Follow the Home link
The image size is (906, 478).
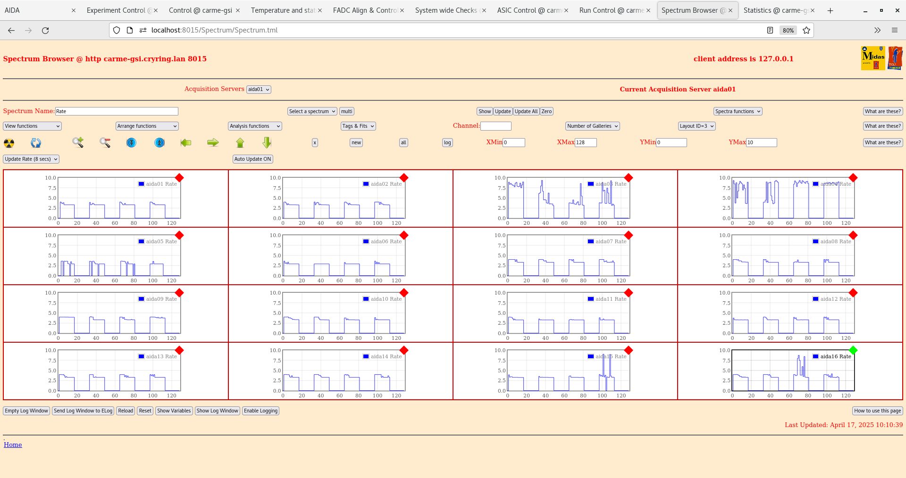click(x=13, y=445)
